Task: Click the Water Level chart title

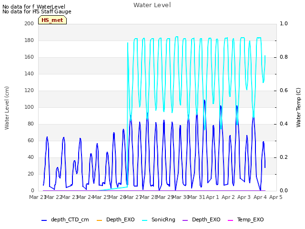Action: point(152,5)
